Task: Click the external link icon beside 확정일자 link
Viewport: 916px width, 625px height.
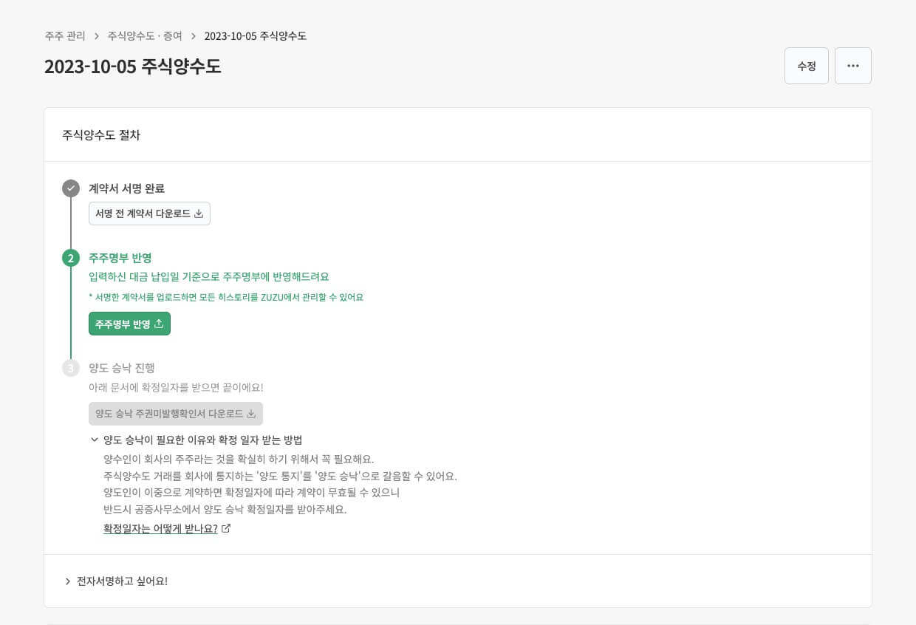Action: click(x=226, y=528)
